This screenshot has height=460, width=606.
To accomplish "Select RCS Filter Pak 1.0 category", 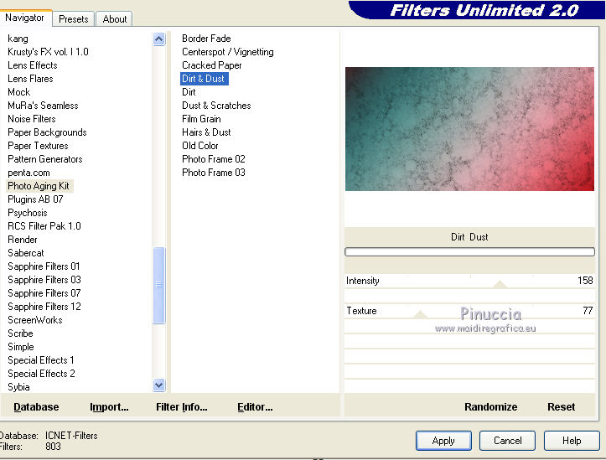I will coord(44,226).
